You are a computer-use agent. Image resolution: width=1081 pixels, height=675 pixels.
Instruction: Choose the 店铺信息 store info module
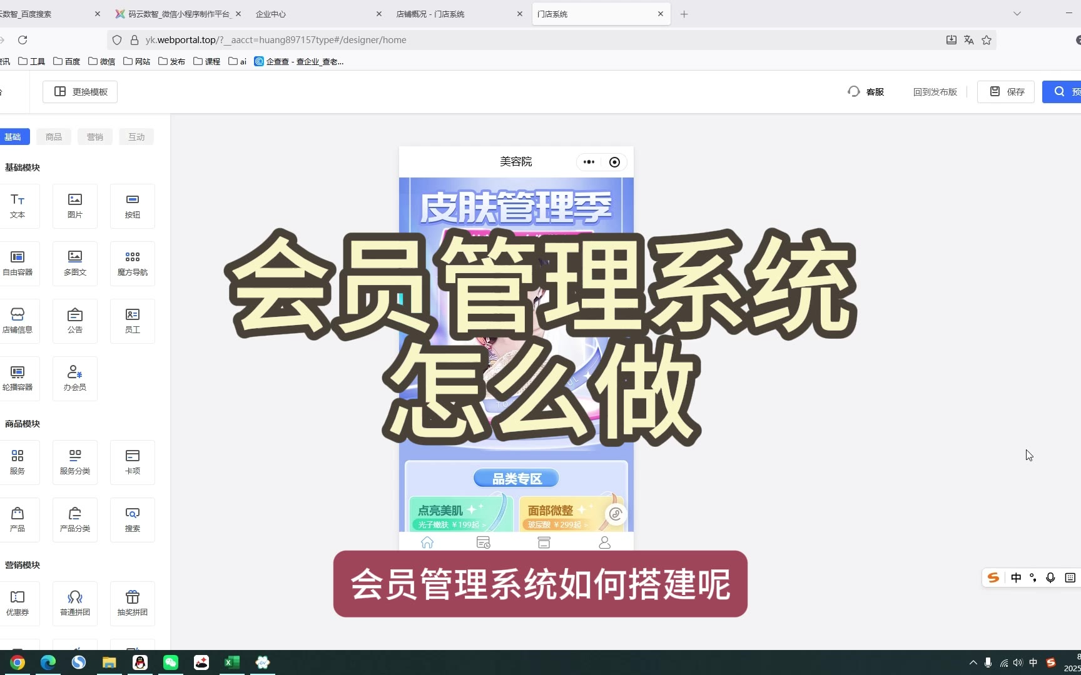(18, 321)
